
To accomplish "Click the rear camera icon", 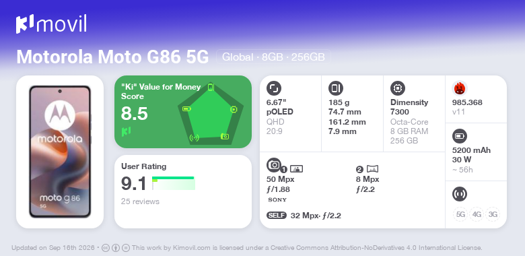I will pos(273,164).
